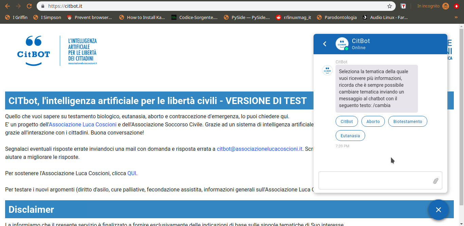Reload the citbot.it page
Viewport: 464px width, 226px height.
click(29, 6)
